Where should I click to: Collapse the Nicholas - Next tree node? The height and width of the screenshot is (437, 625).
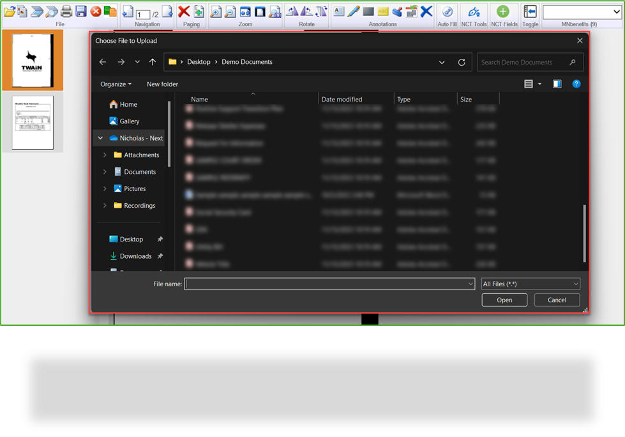point(100,138)
